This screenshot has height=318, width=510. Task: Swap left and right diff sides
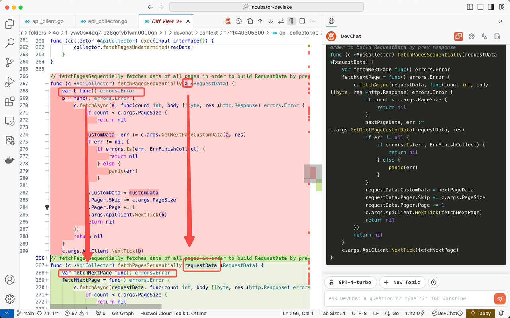pyautogui.click(x=281, y=21)
